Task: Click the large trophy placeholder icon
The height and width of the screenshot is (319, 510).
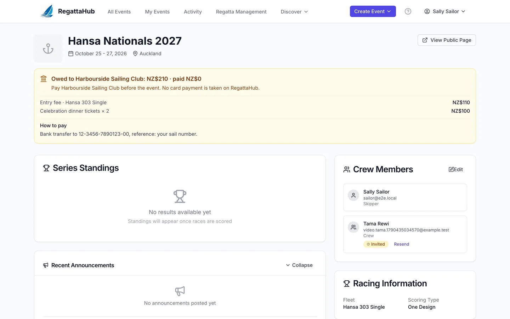Action: pos(180,196)
